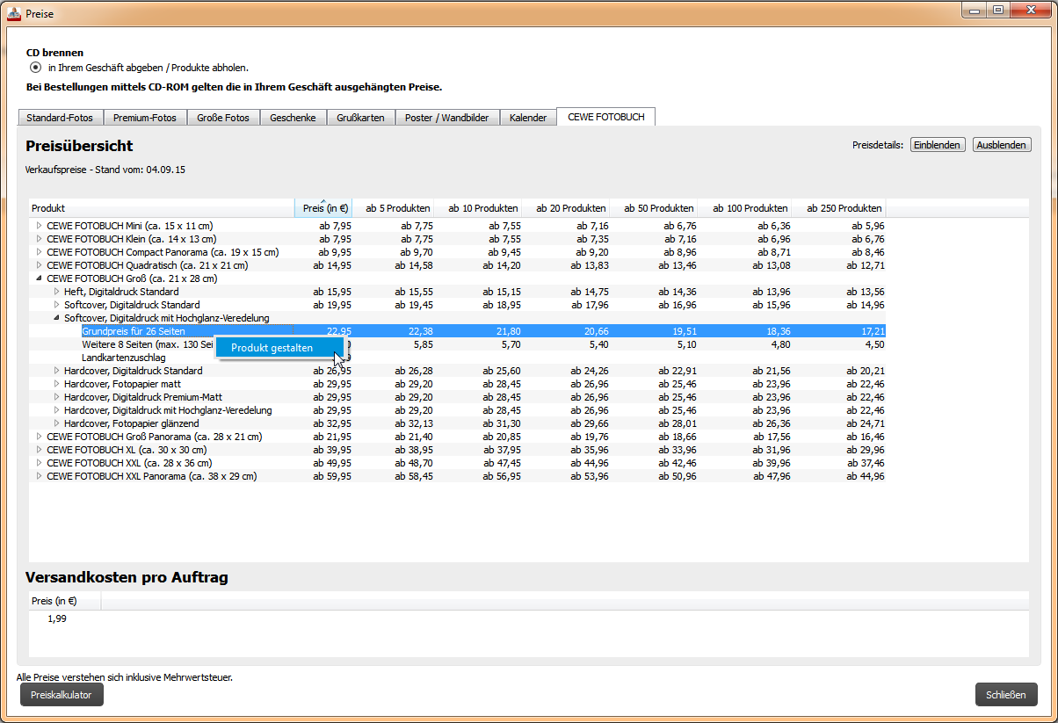The width and height of the screenshot is (1058, 723).
Task: Click the app icon in title bar
Action: coord(13,13)
